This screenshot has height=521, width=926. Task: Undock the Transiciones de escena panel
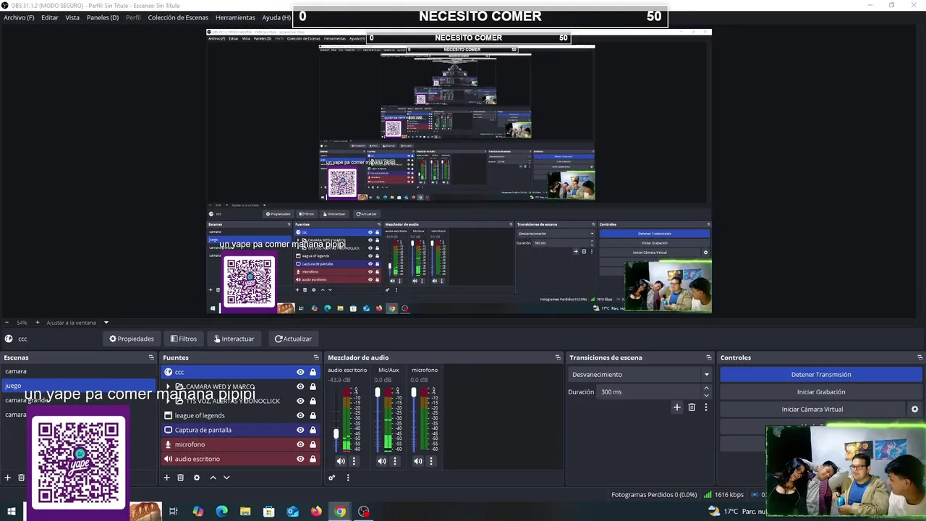coord(709,357)
